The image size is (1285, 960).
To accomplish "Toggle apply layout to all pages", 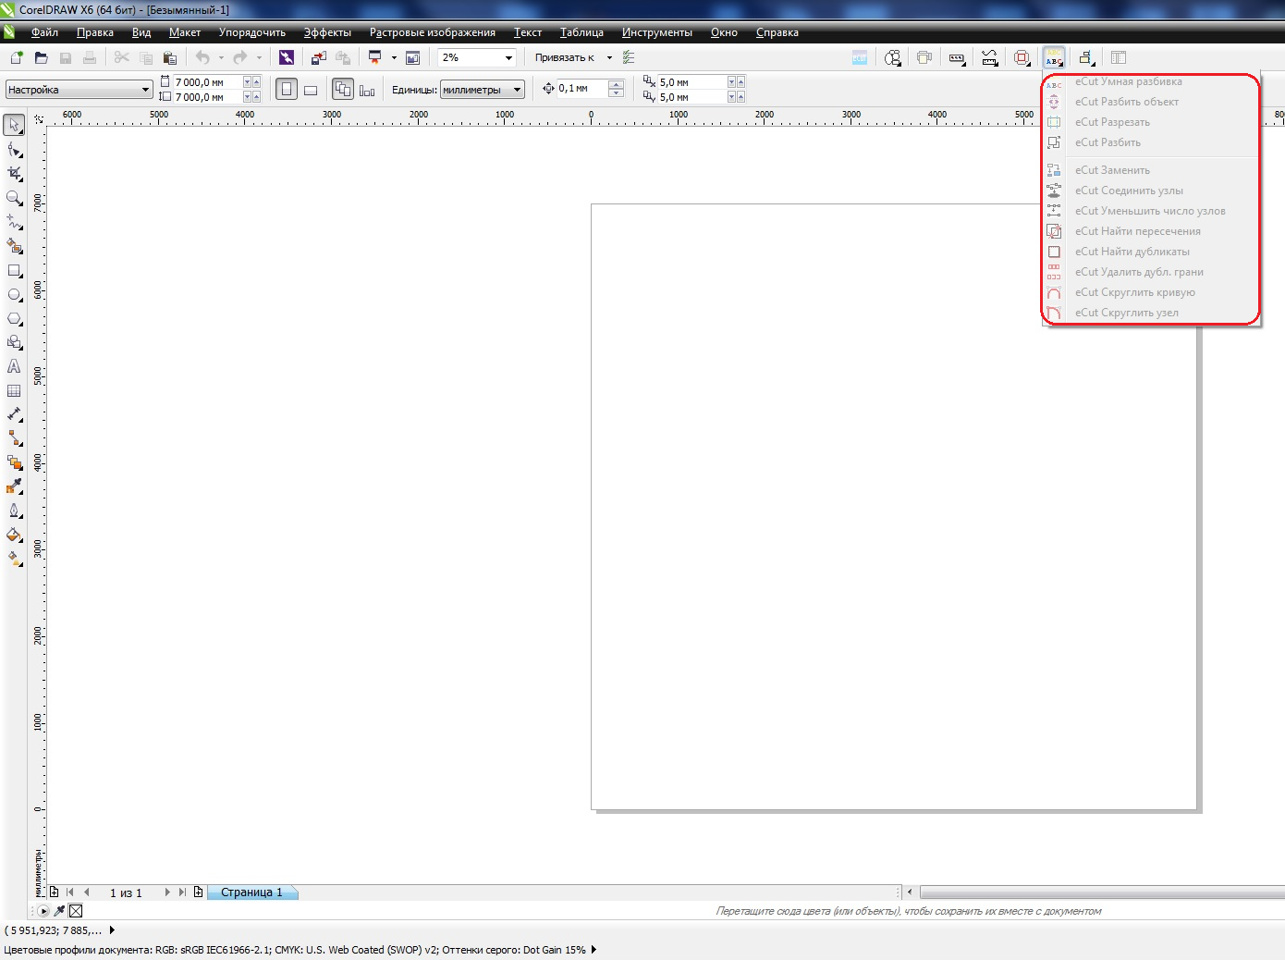I will [343, 90].
